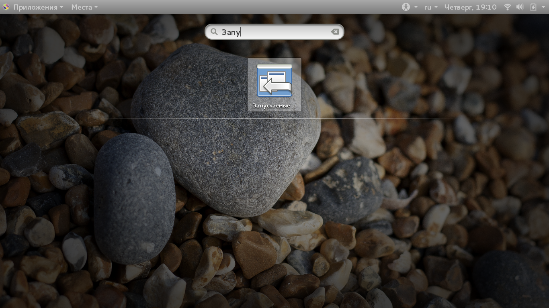The height and width of the screenshot is (308, 549).
Task: Click the Wi-Fi network status icon
Action: pyautogui.click(x=508, y=7)
